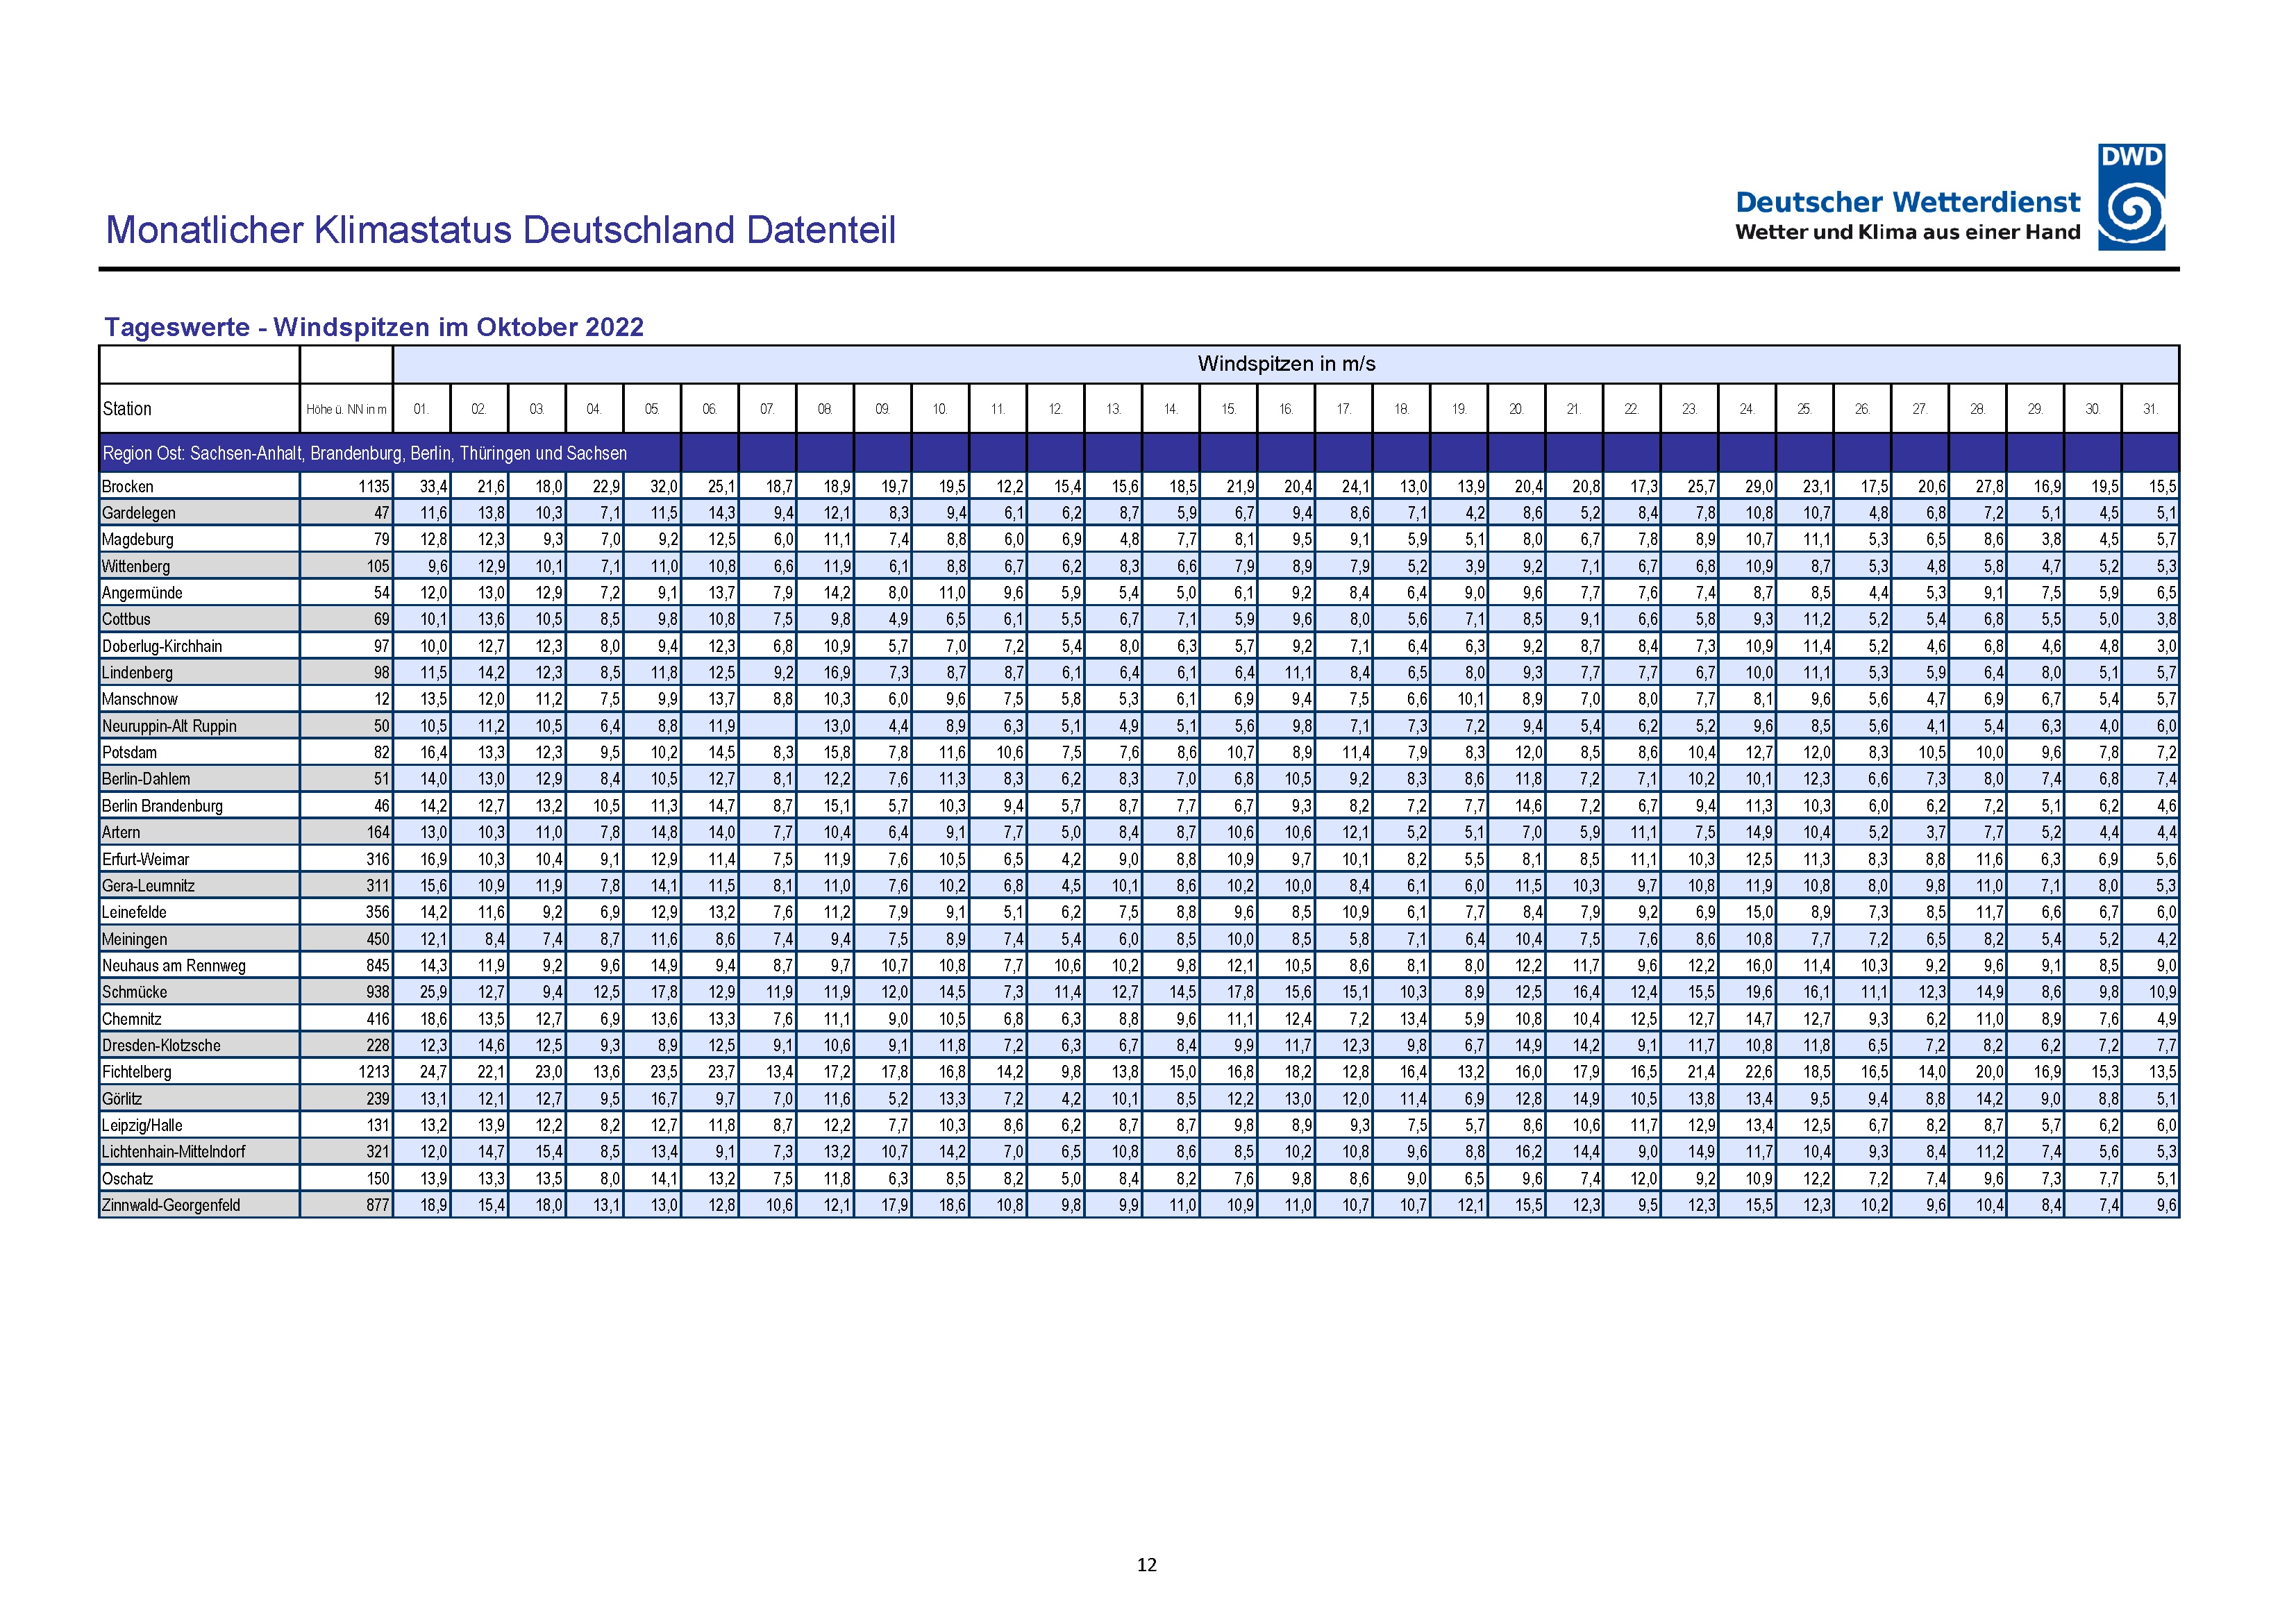Screen dimensions: 2296x1624
Task: Click the 'Magdeburg' station name
Action: pos(138,540)
